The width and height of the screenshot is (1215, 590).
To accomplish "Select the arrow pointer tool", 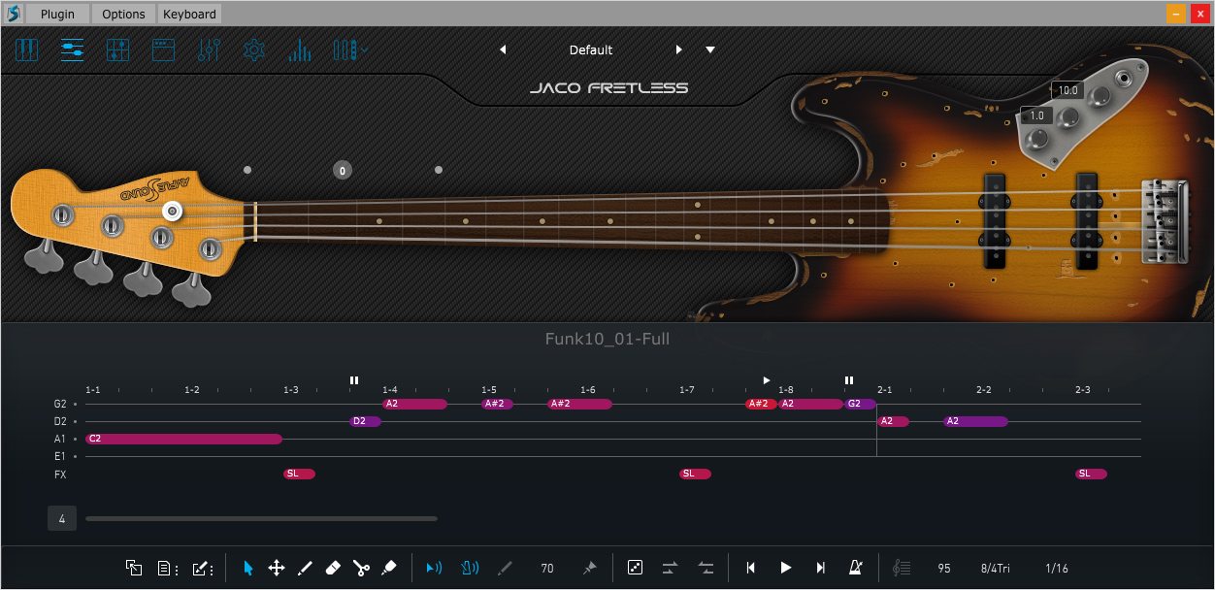I will pos(248,568).
